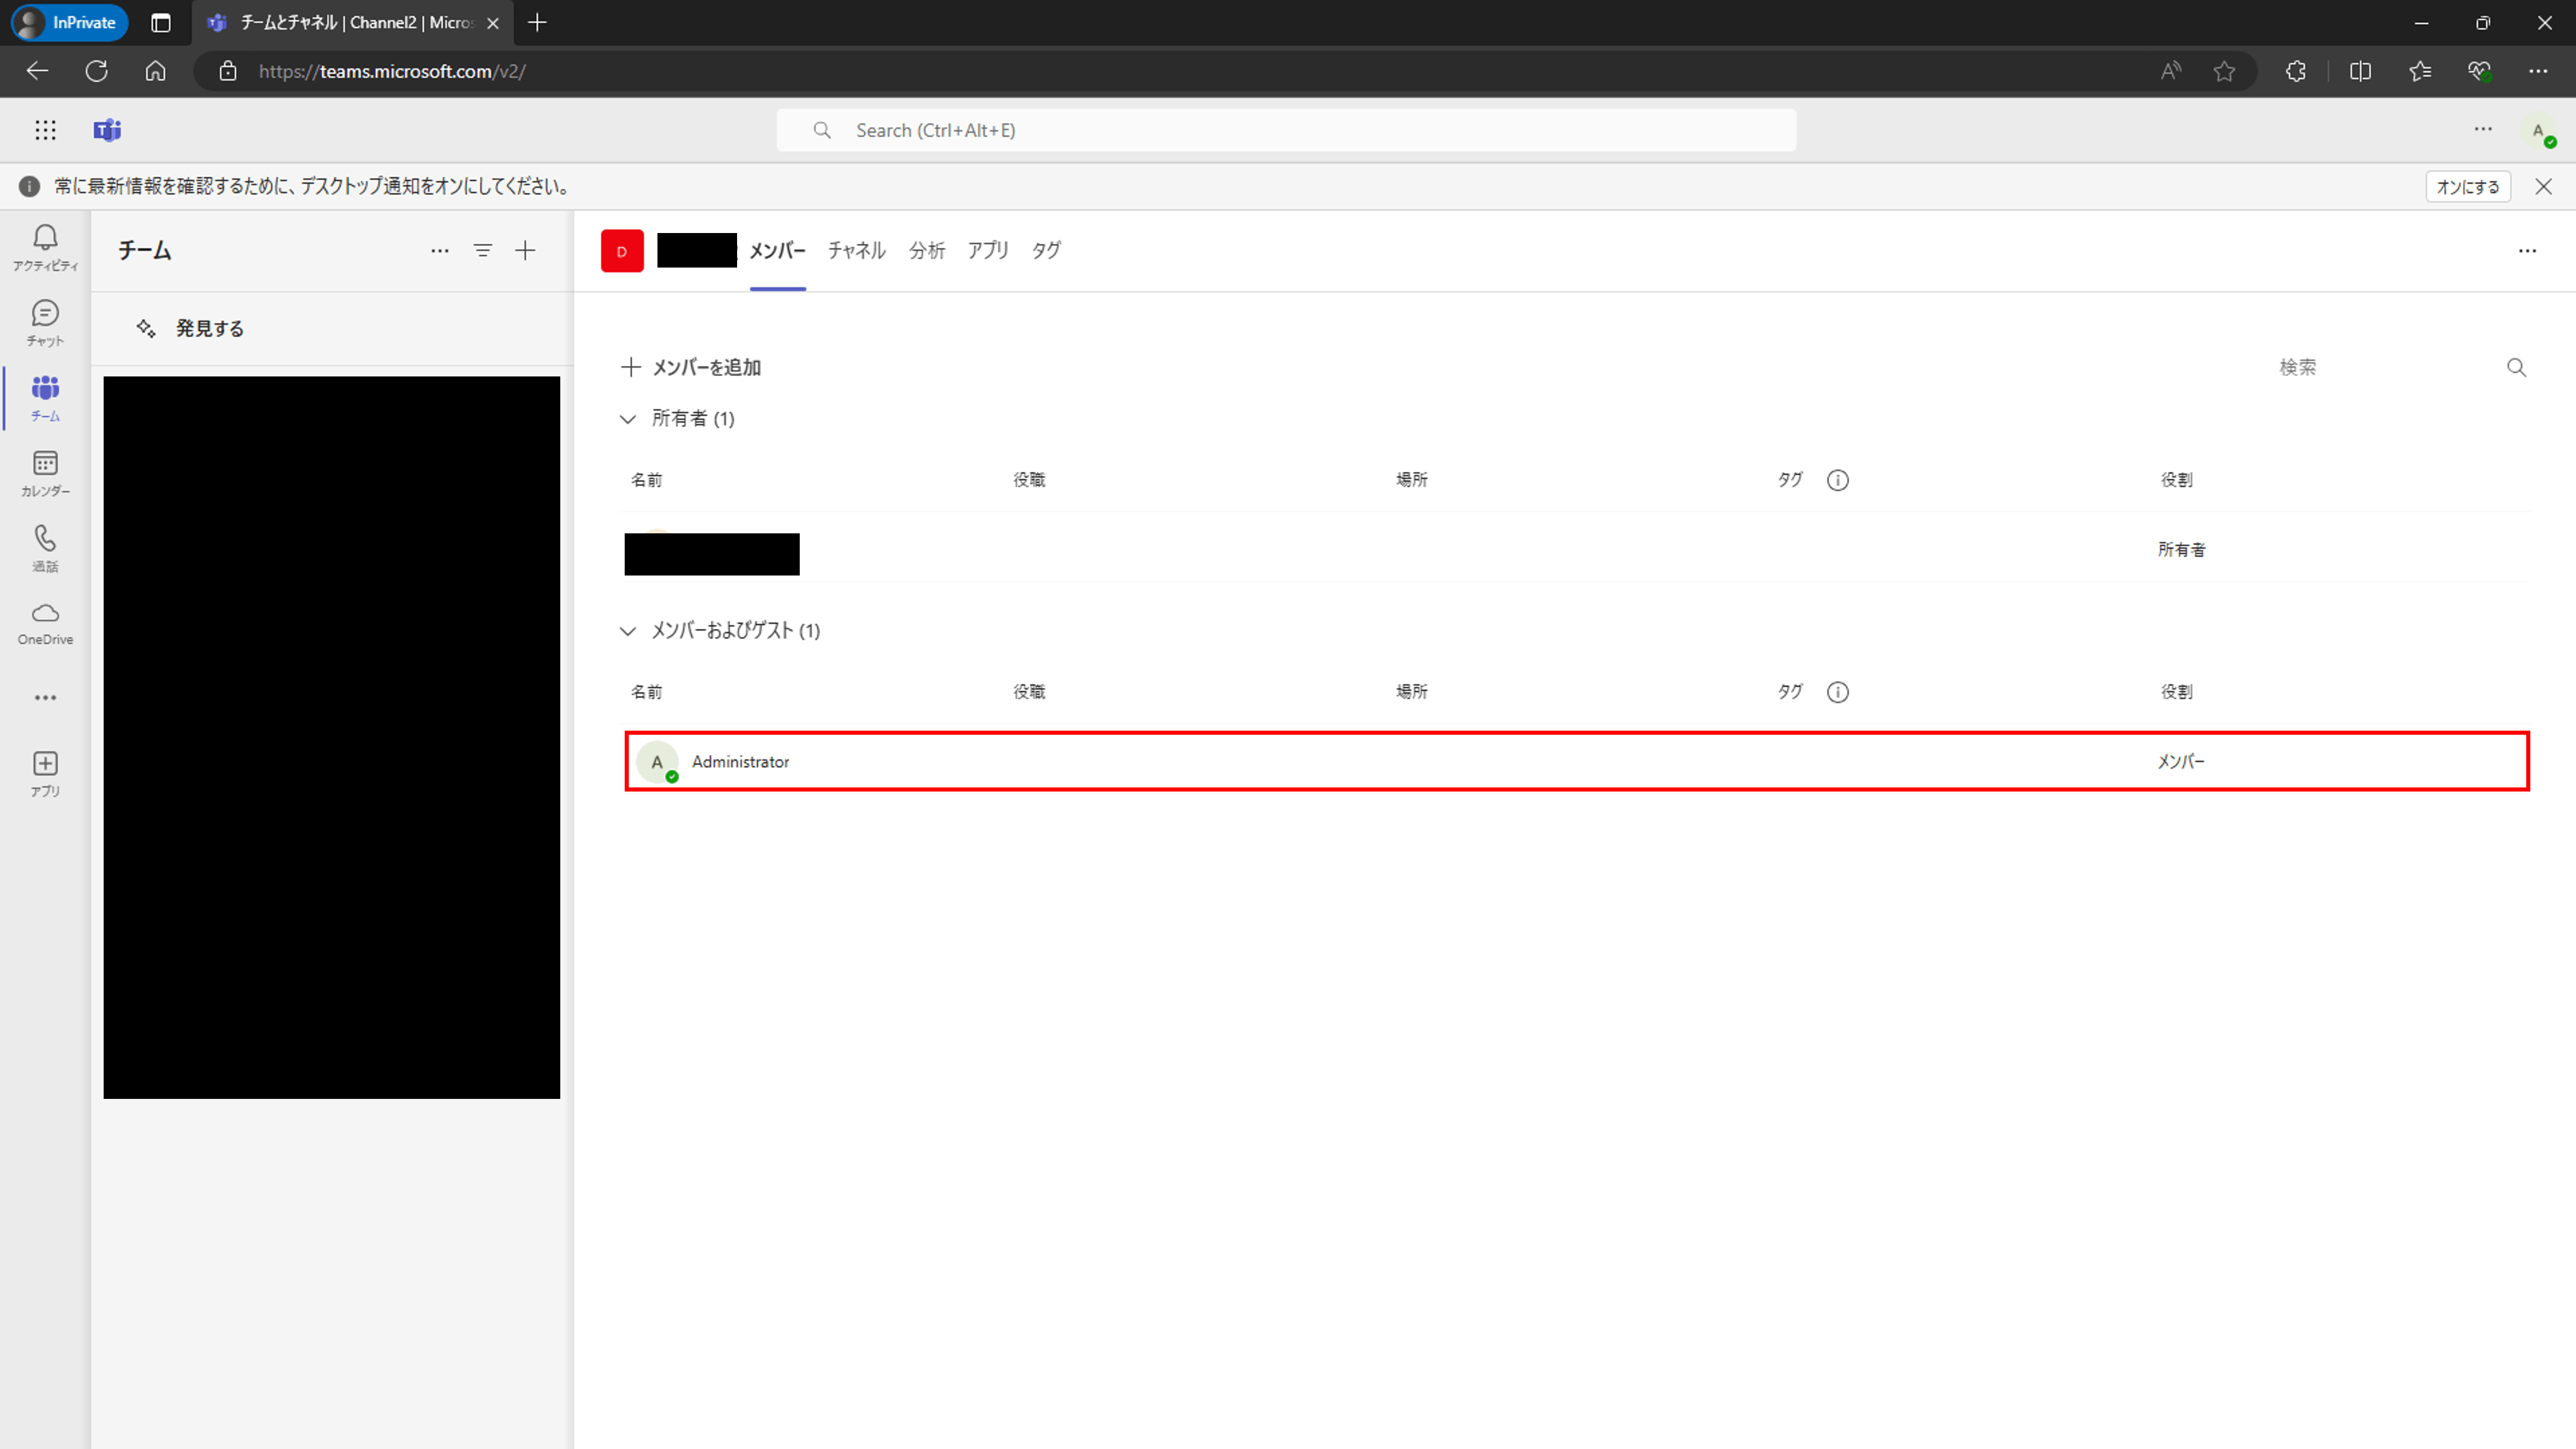Open team more options ellipsis at top right
Screen dimensions: 2576x1449
point(2527,251)
